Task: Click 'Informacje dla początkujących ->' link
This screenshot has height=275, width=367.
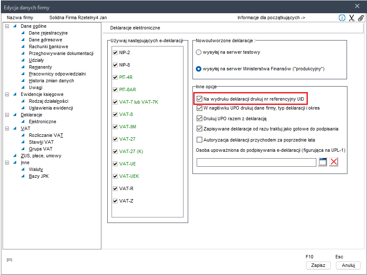Action: 271,17
